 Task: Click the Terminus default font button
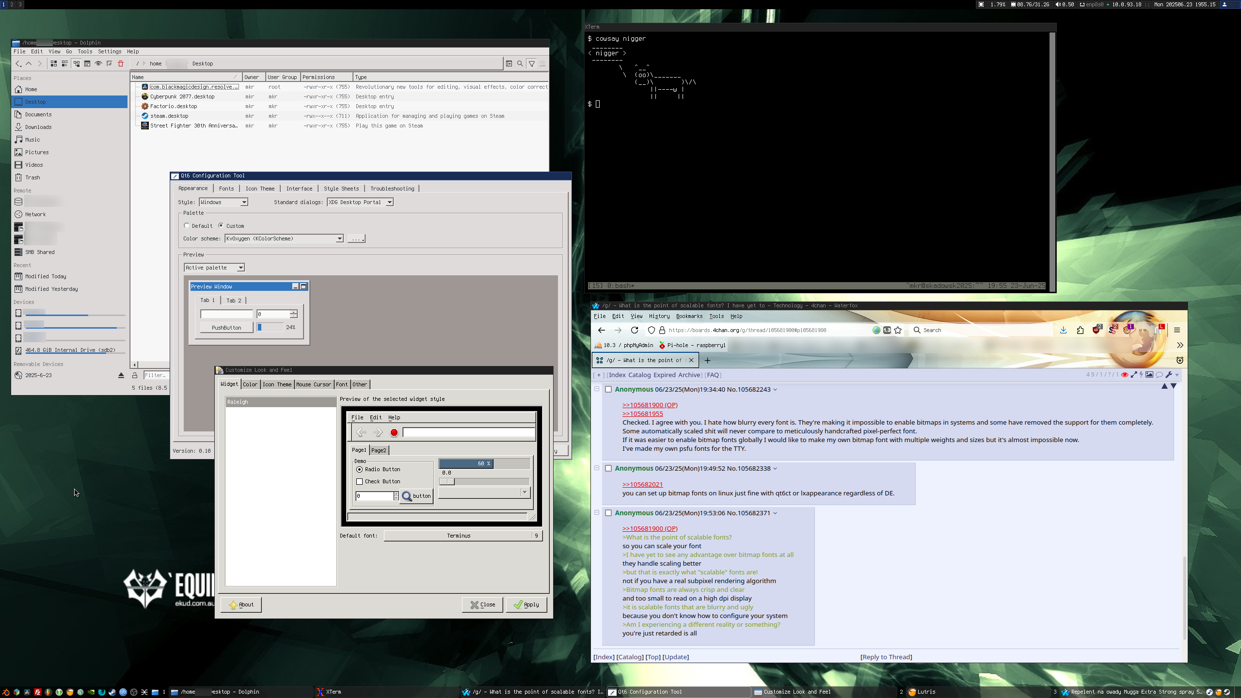pos(463,536)
